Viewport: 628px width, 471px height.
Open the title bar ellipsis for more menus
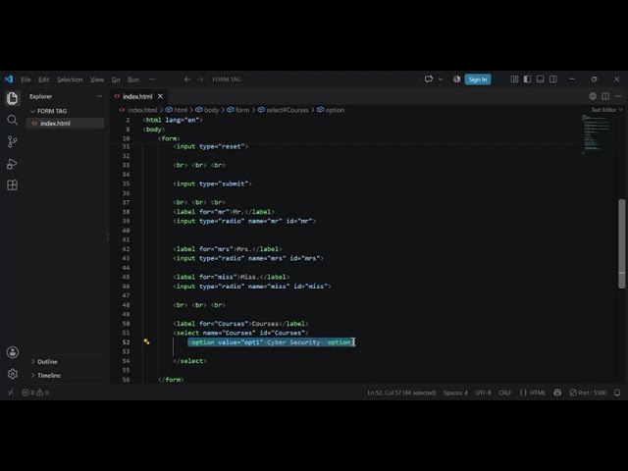pyautogui.click(x=151, y=79)
